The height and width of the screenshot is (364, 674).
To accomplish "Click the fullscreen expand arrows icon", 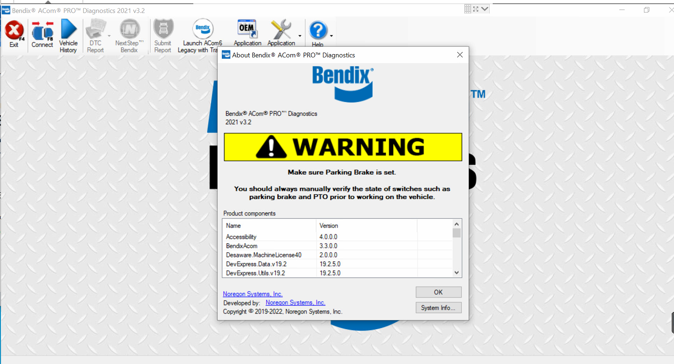I will coord(476,9).
